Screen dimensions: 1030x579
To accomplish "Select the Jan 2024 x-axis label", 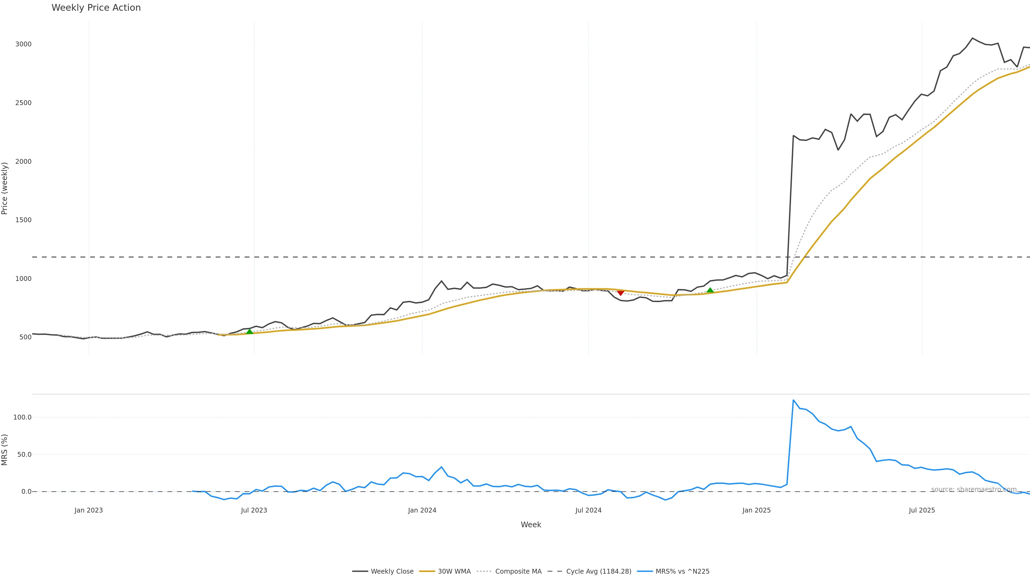I will point(422,510).
